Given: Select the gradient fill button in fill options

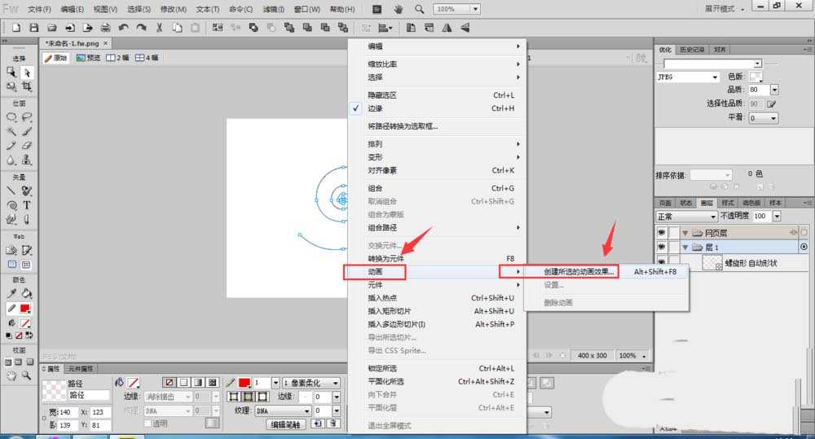Looking at the screenshot, I should tap(198, 382).
